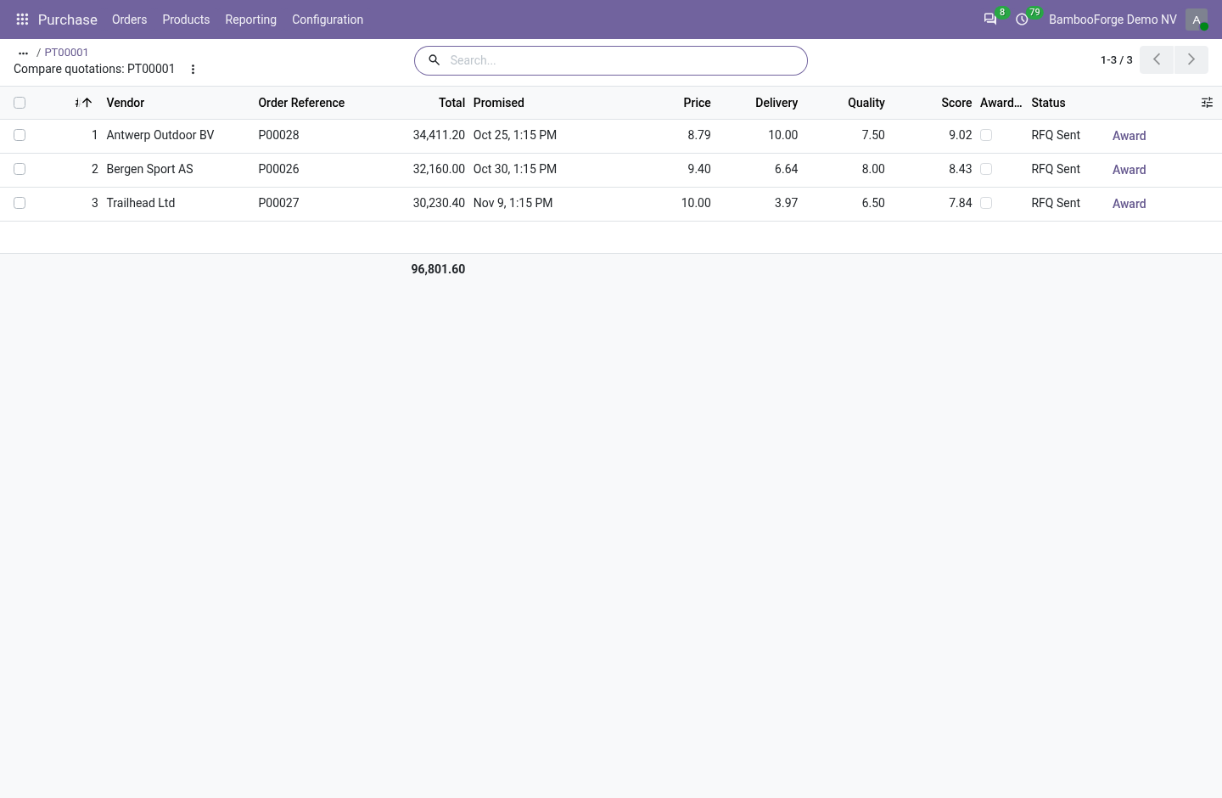The image size is (1222, 798).
Task: Click the search magnifier icon
Action: tap(434, 60)
